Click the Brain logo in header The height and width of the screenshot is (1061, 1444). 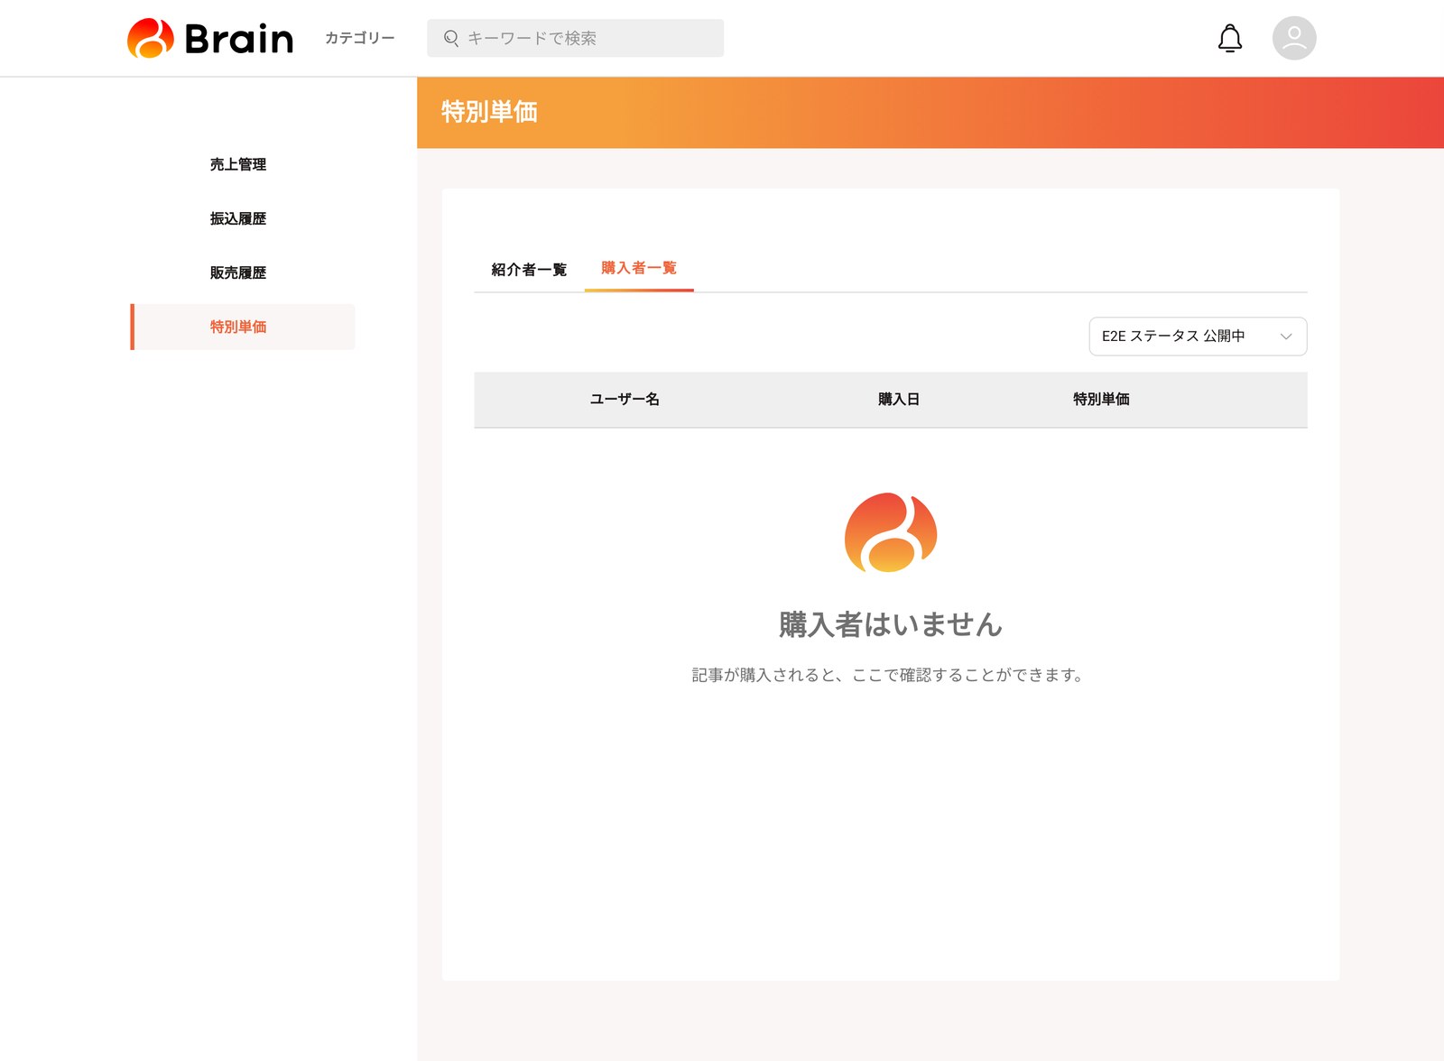[x=210, y=38]
